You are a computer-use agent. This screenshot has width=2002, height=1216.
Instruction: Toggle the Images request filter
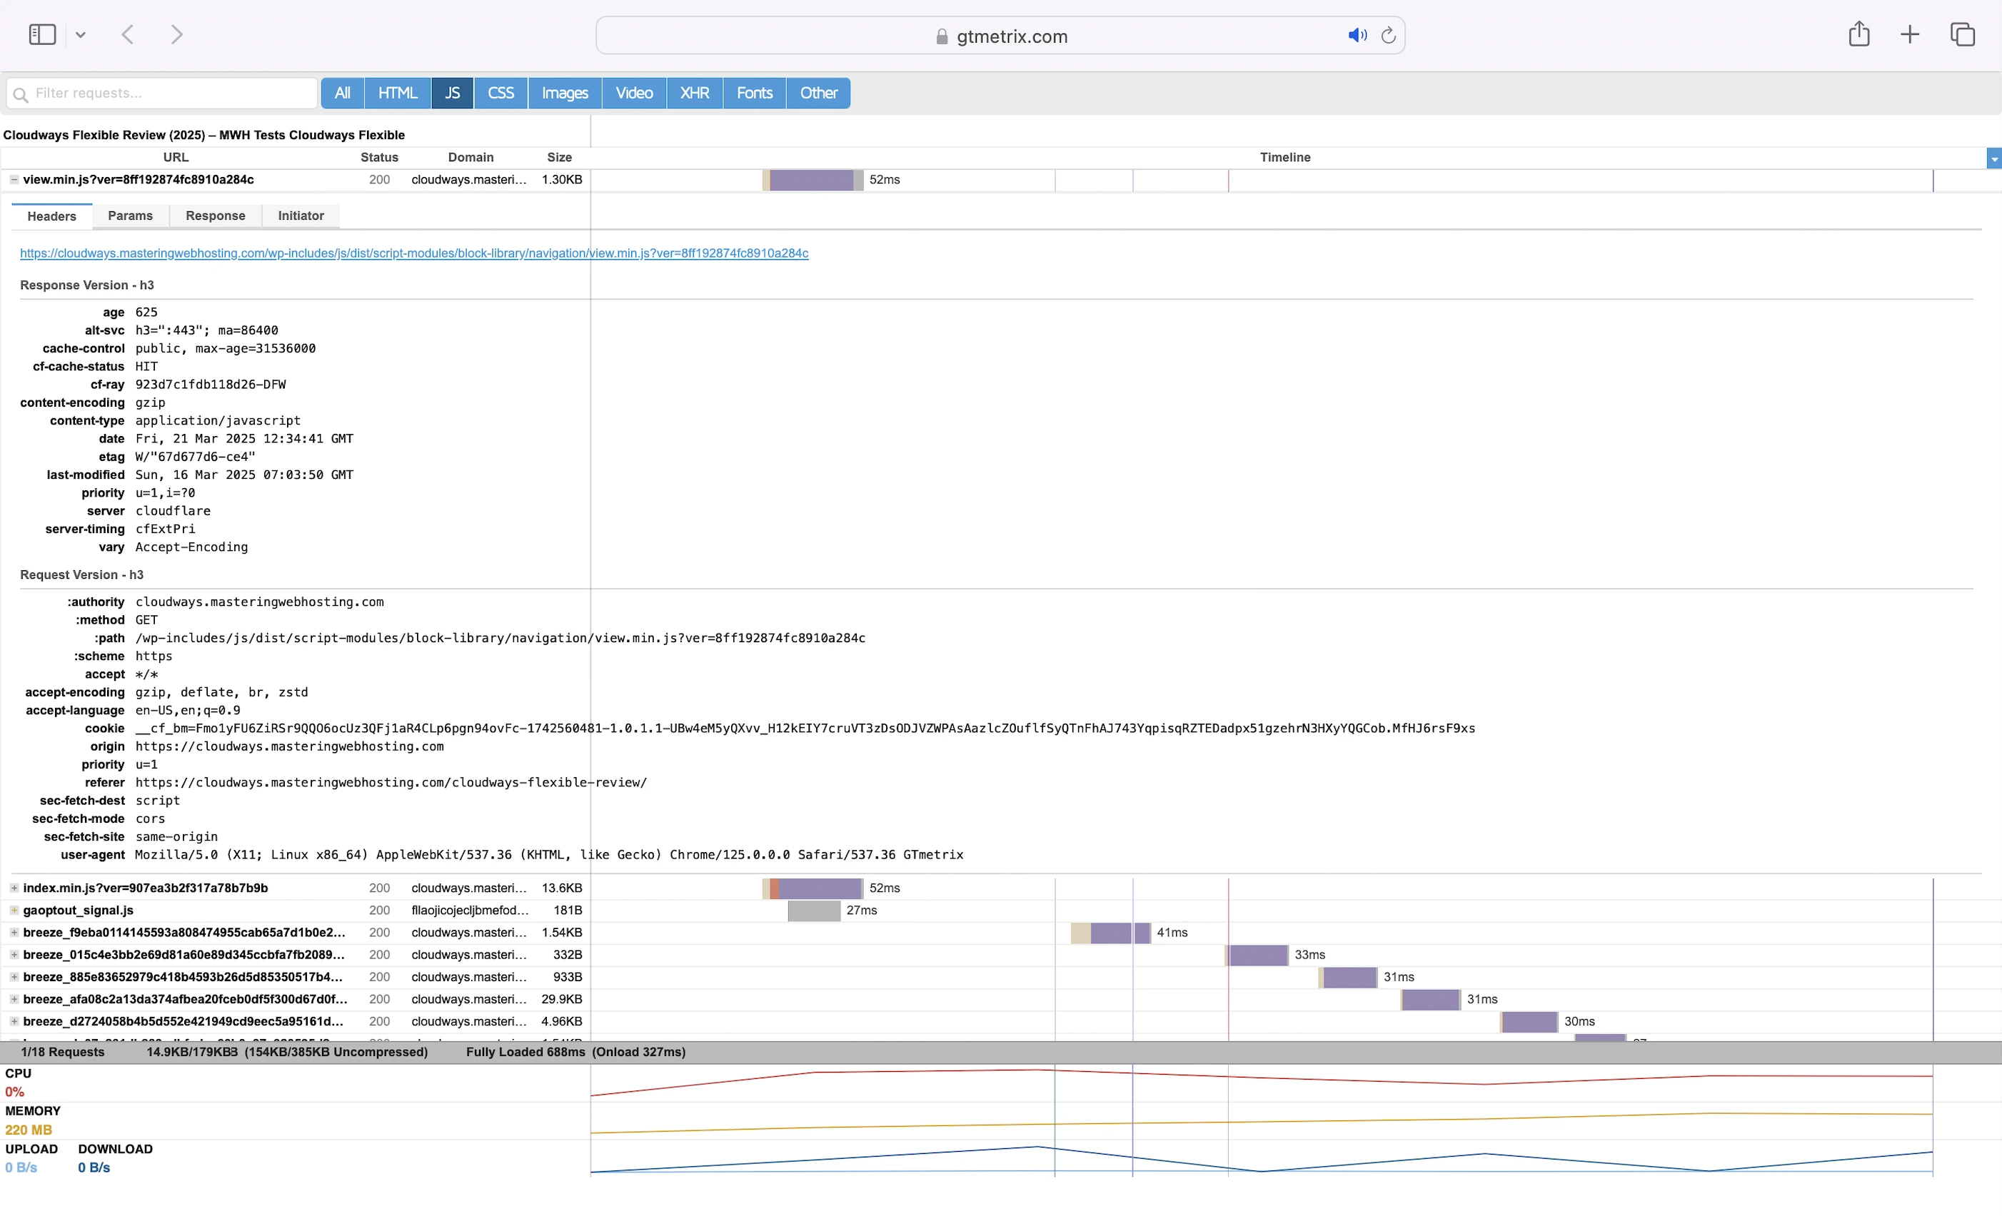tap(564, 93)
